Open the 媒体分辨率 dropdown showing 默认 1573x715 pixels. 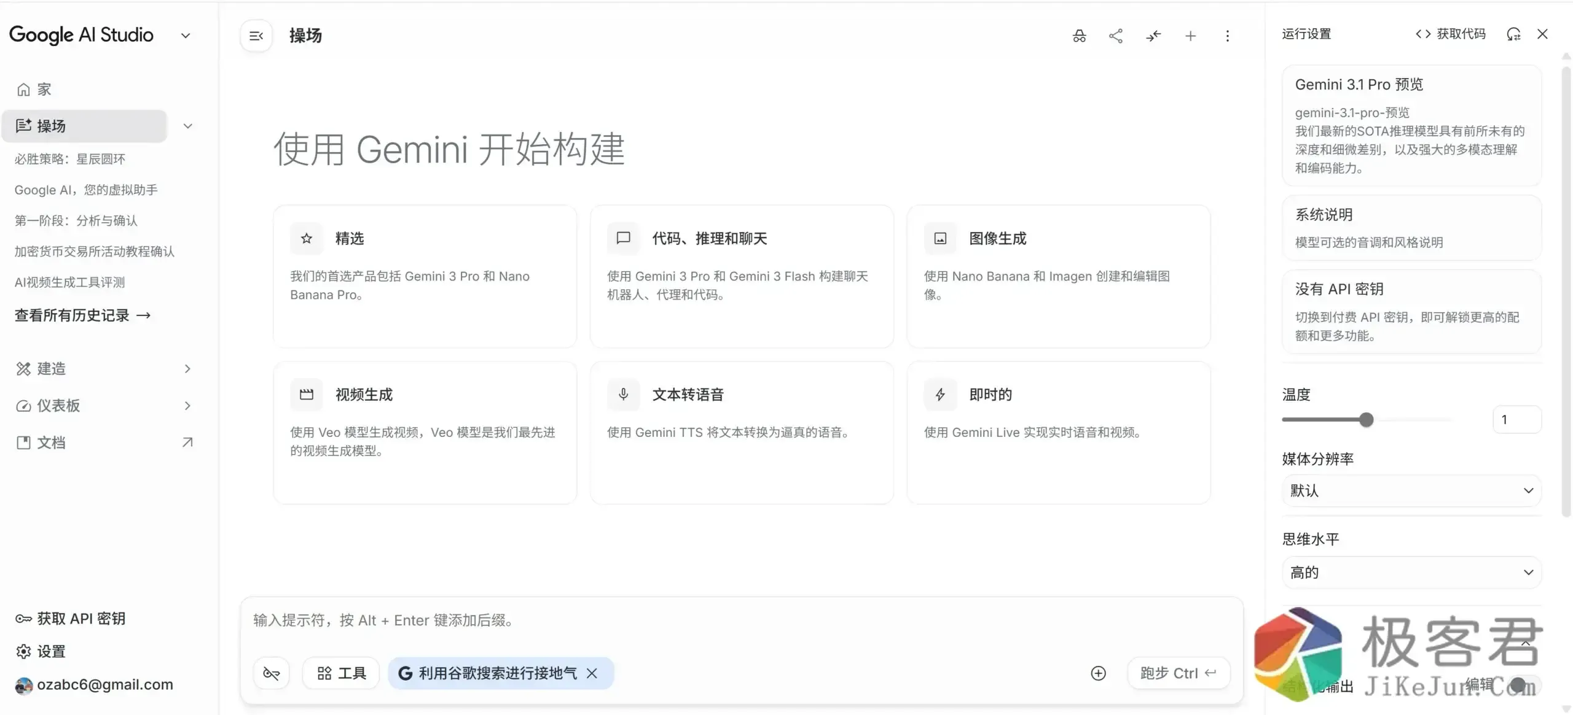point(1411,490)
